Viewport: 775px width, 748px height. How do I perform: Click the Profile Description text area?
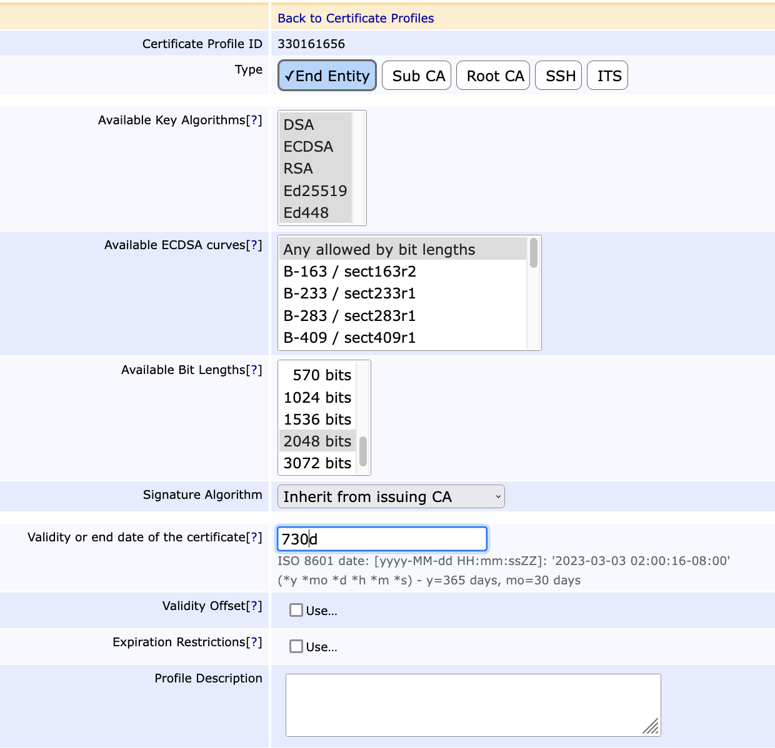click(x=472, y=705)
